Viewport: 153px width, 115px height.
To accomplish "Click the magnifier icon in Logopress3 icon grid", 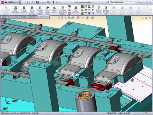I will [93, 13].
